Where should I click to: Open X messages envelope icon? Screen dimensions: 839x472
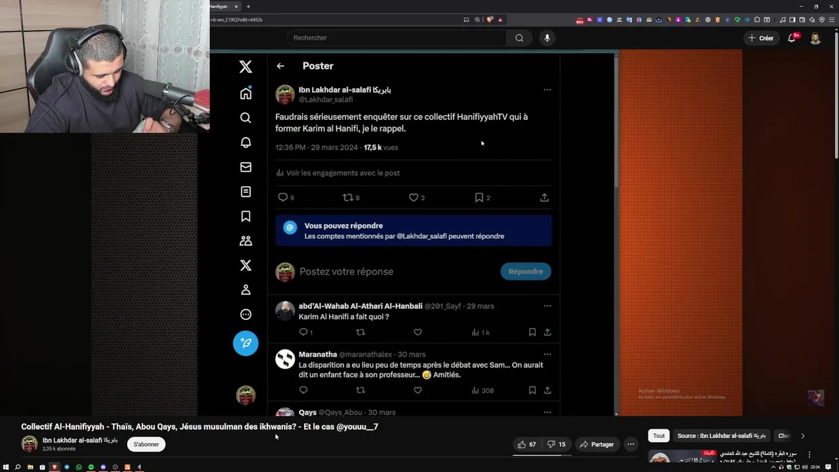click(246, 167)
